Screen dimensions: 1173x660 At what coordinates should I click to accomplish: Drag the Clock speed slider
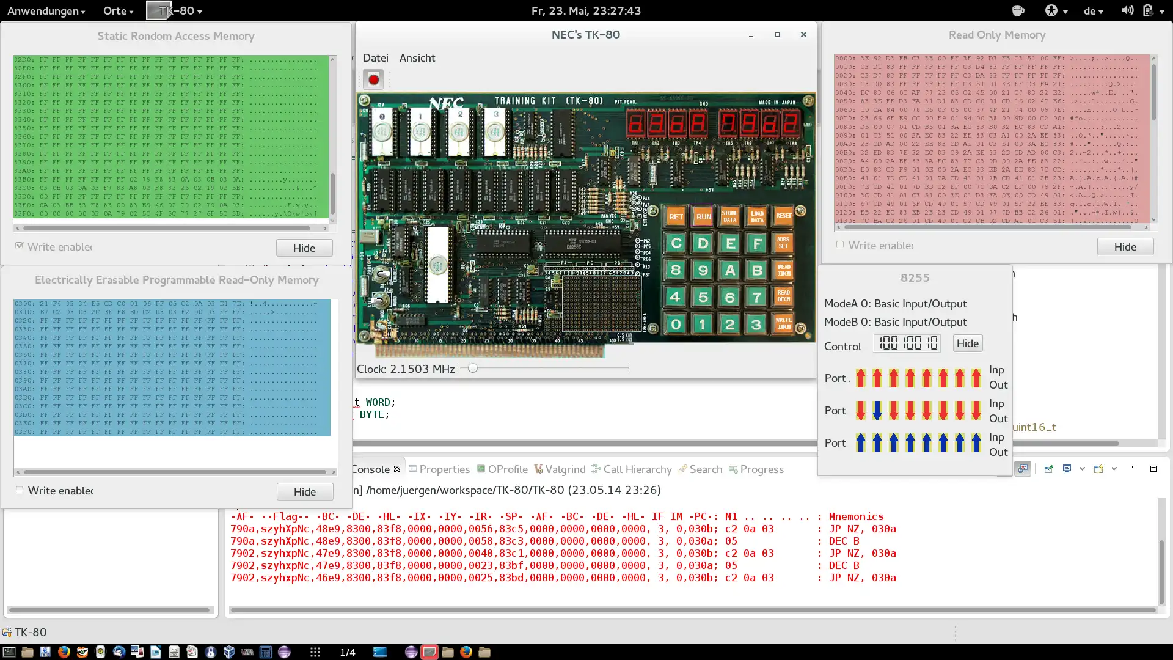click(x=471, y=369)
